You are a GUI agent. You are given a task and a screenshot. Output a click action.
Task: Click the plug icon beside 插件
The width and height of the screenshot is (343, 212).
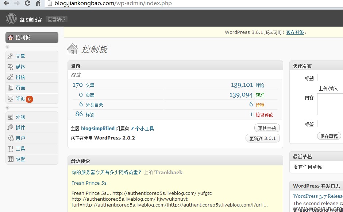coord(10,127)
